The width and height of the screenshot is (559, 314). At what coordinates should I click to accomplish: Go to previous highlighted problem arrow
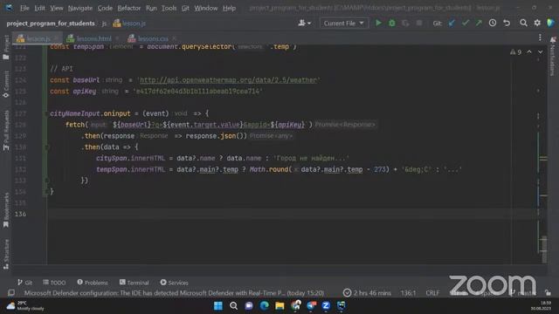pyautogui.click(x=529, y=52)
